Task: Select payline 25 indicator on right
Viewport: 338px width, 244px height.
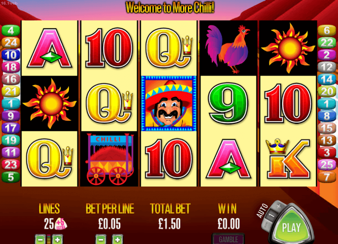Action: coord(327,165)
